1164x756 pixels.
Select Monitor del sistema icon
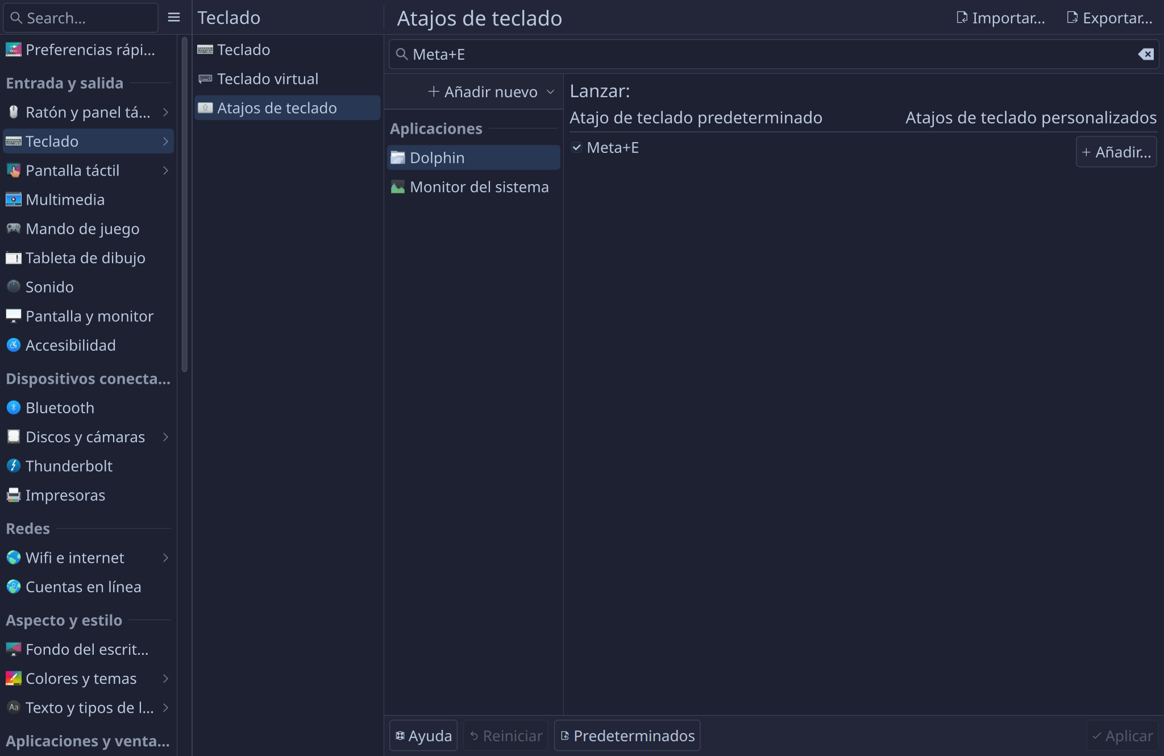398,186
